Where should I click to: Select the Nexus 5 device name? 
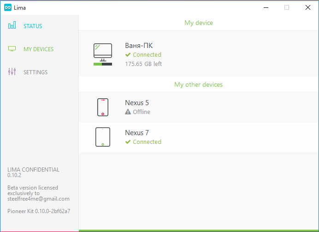[x=137, y=103]
